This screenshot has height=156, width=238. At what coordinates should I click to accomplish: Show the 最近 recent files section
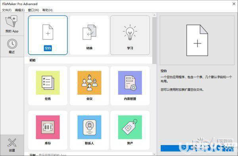click(x=12, y=46)
